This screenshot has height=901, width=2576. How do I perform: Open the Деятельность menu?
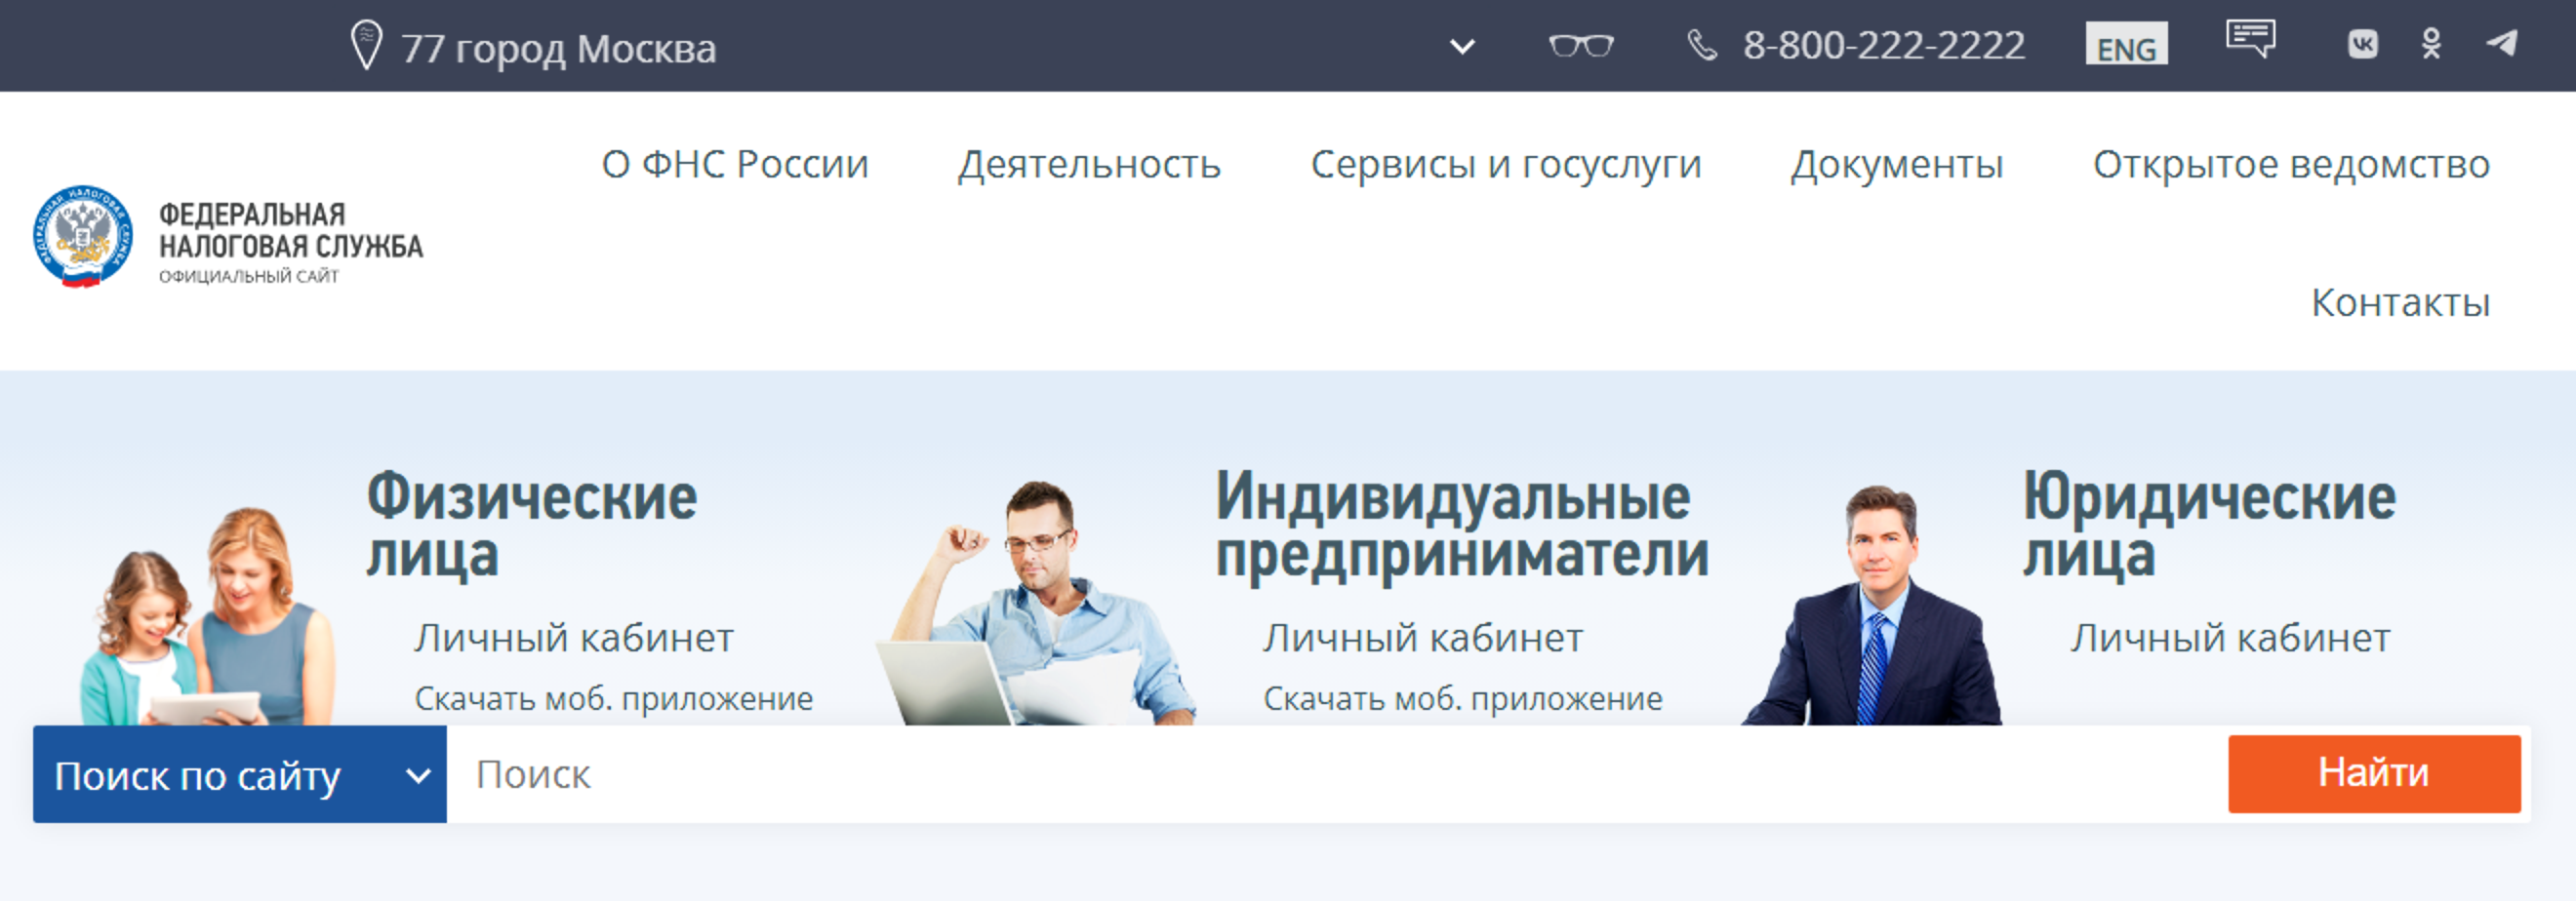click(1090, 165)
